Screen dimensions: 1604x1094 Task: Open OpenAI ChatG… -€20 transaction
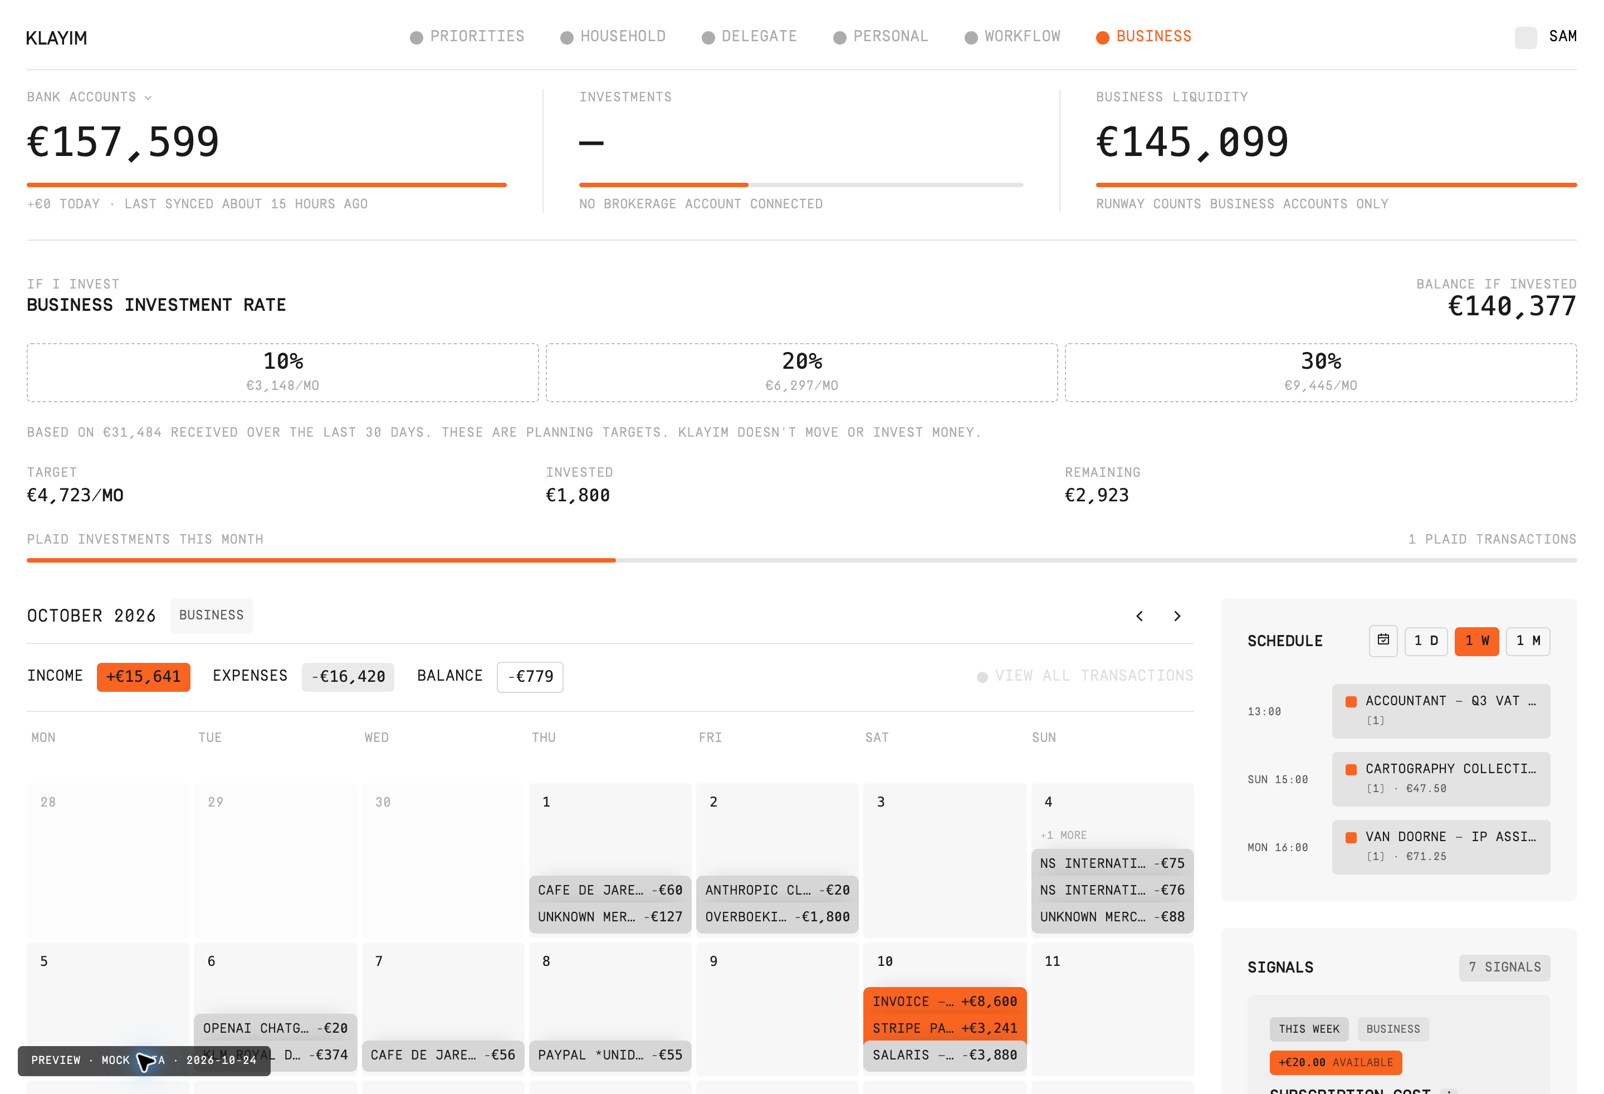[275, 1028]
